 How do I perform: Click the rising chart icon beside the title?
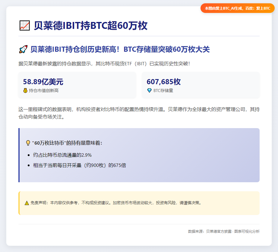pos(24,26)
